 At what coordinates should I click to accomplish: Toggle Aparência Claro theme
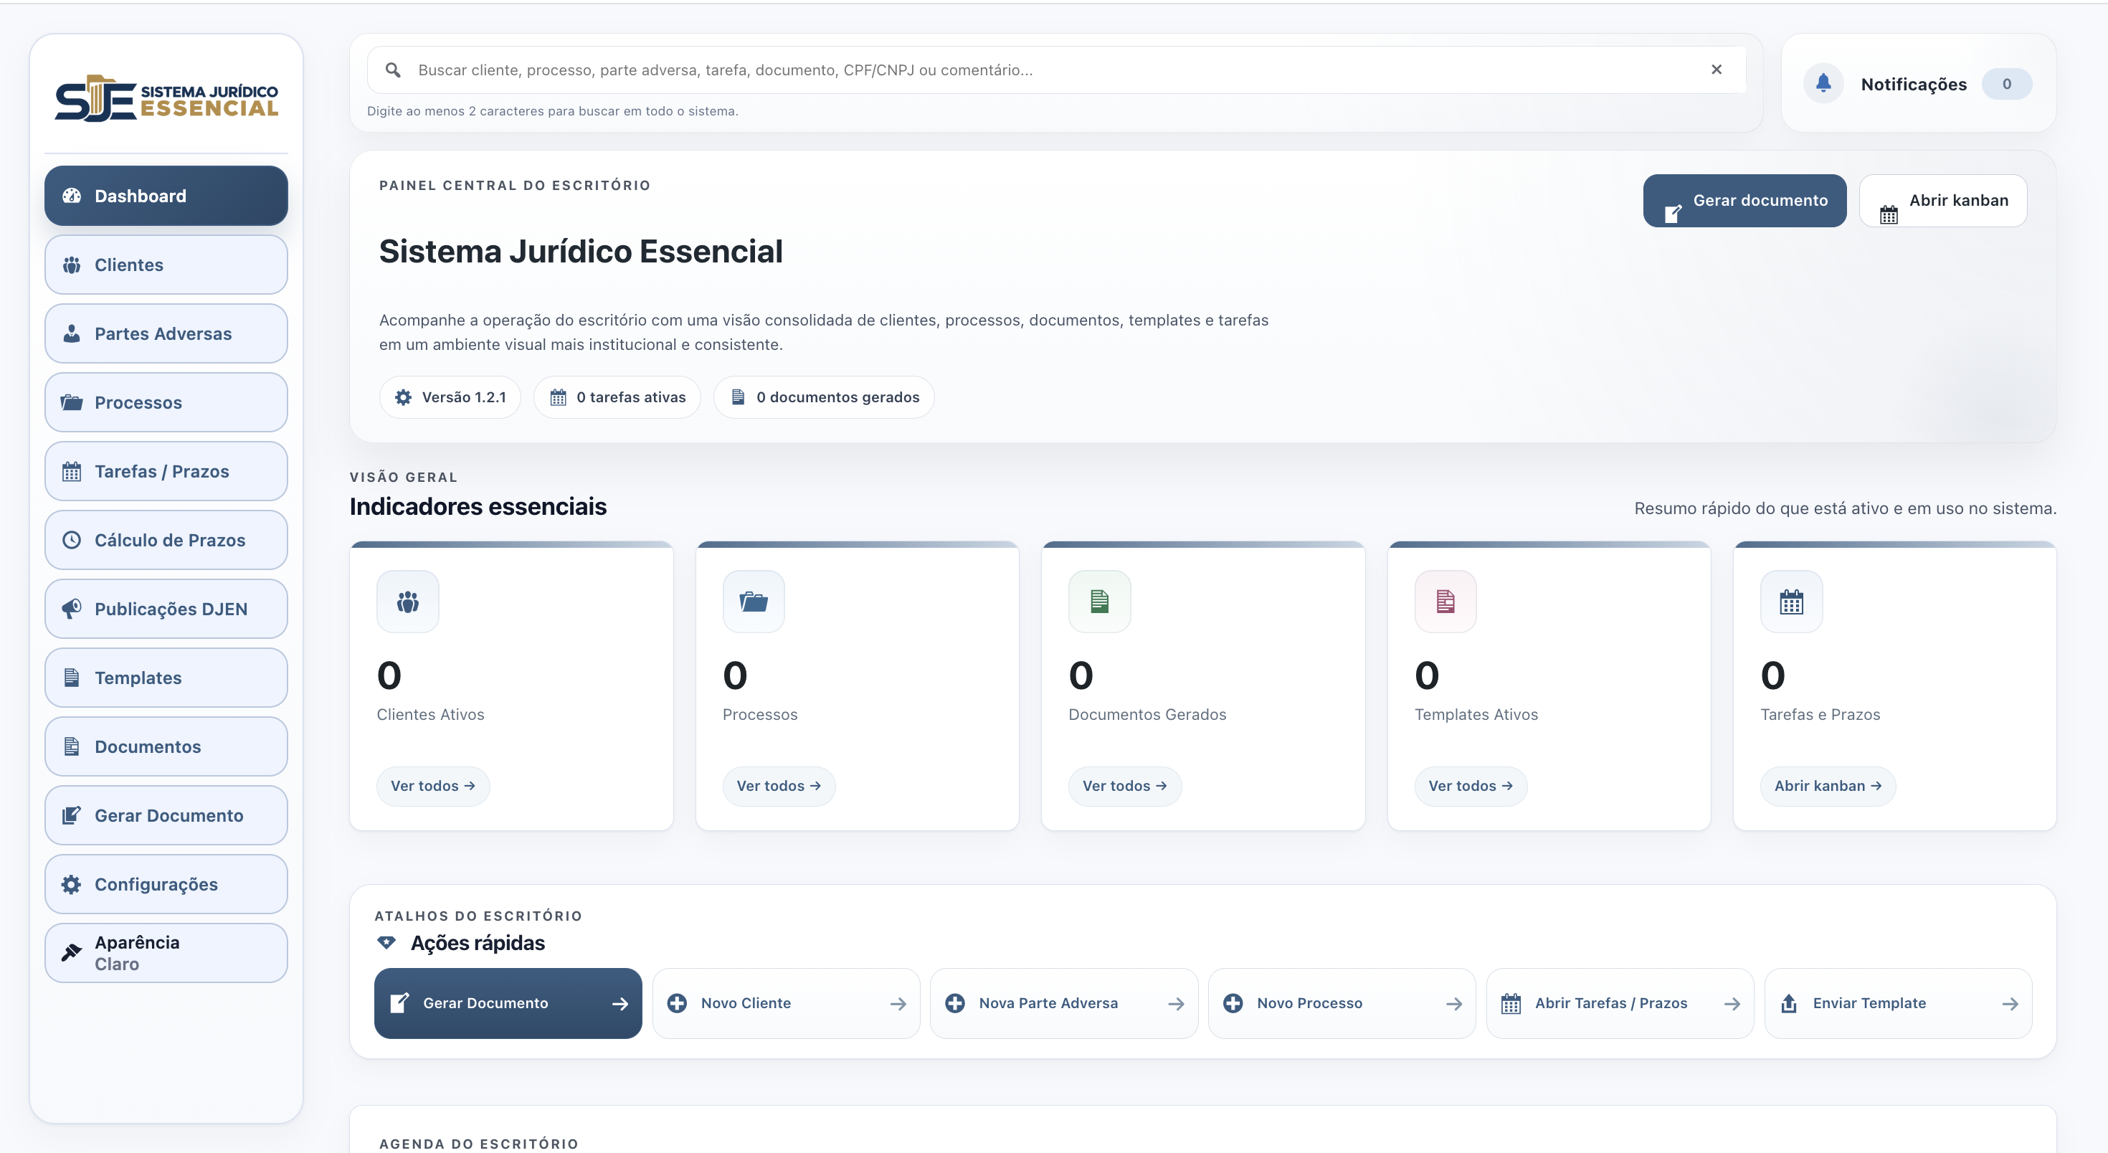[x=166, y=952]
